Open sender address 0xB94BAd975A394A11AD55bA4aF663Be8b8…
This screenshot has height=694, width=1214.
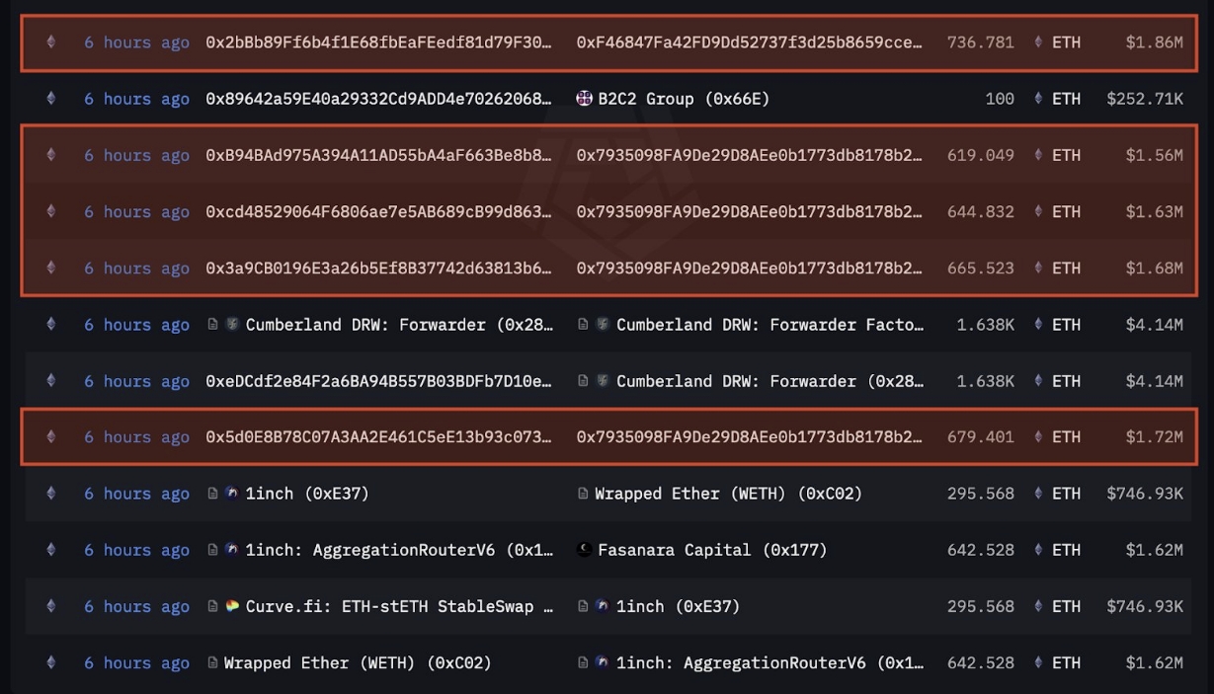point(379,155)
